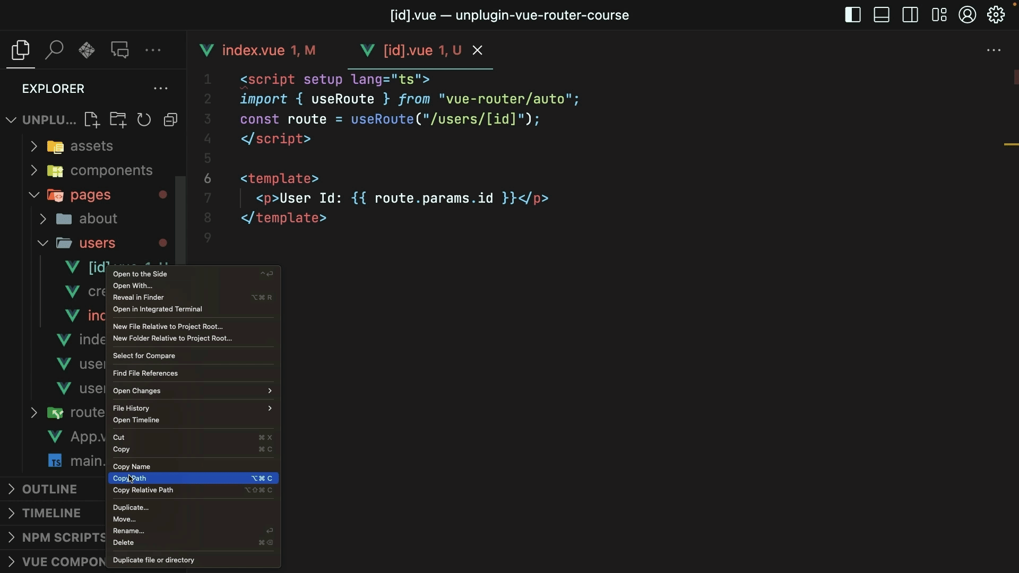Choose Open to the Side in context menu
Screen dimensions: 1019x573
click(193, 274)
